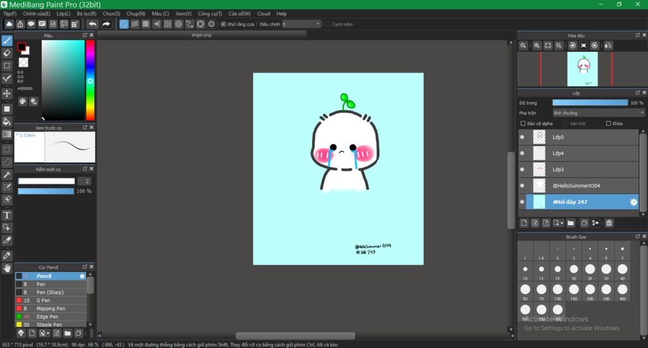Check the Khóa lock option

pos(608,123)
